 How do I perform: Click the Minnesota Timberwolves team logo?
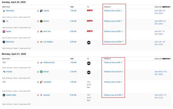coord(4,42)
